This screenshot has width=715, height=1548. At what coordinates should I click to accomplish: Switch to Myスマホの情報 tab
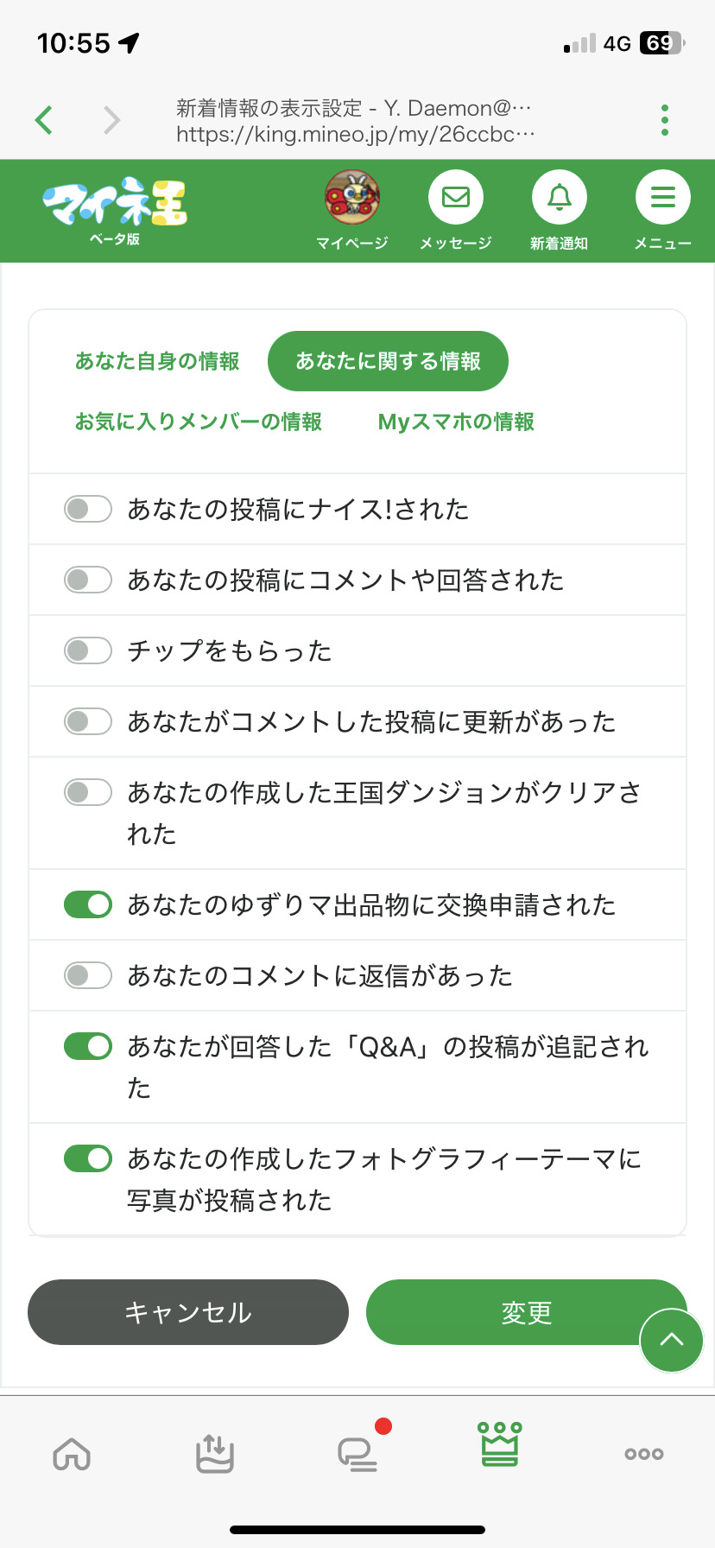tap(456, 422)
